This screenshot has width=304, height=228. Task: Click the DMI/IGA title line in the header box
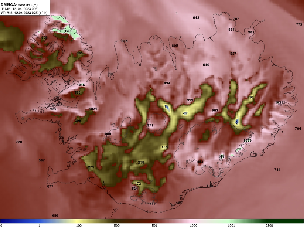pyautogui.click(x=19, y=5)
